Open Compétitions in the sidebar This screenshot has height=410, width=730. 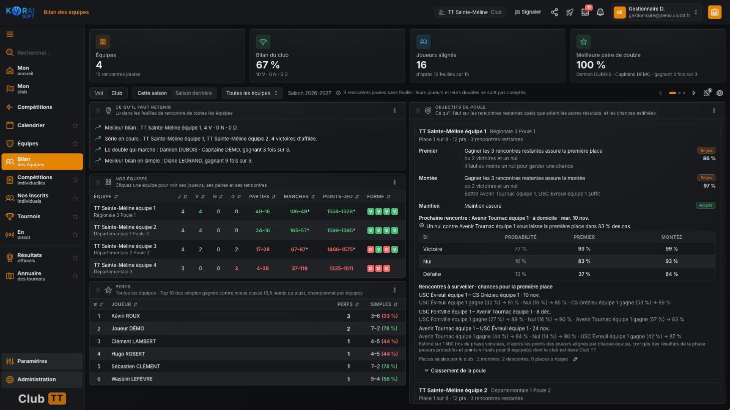[x=42, y=107]
